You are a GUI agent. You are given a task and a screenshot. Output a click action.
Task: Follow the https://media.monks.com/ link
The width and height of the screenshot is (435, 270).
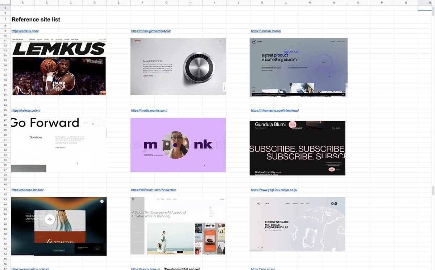(149, 111)
